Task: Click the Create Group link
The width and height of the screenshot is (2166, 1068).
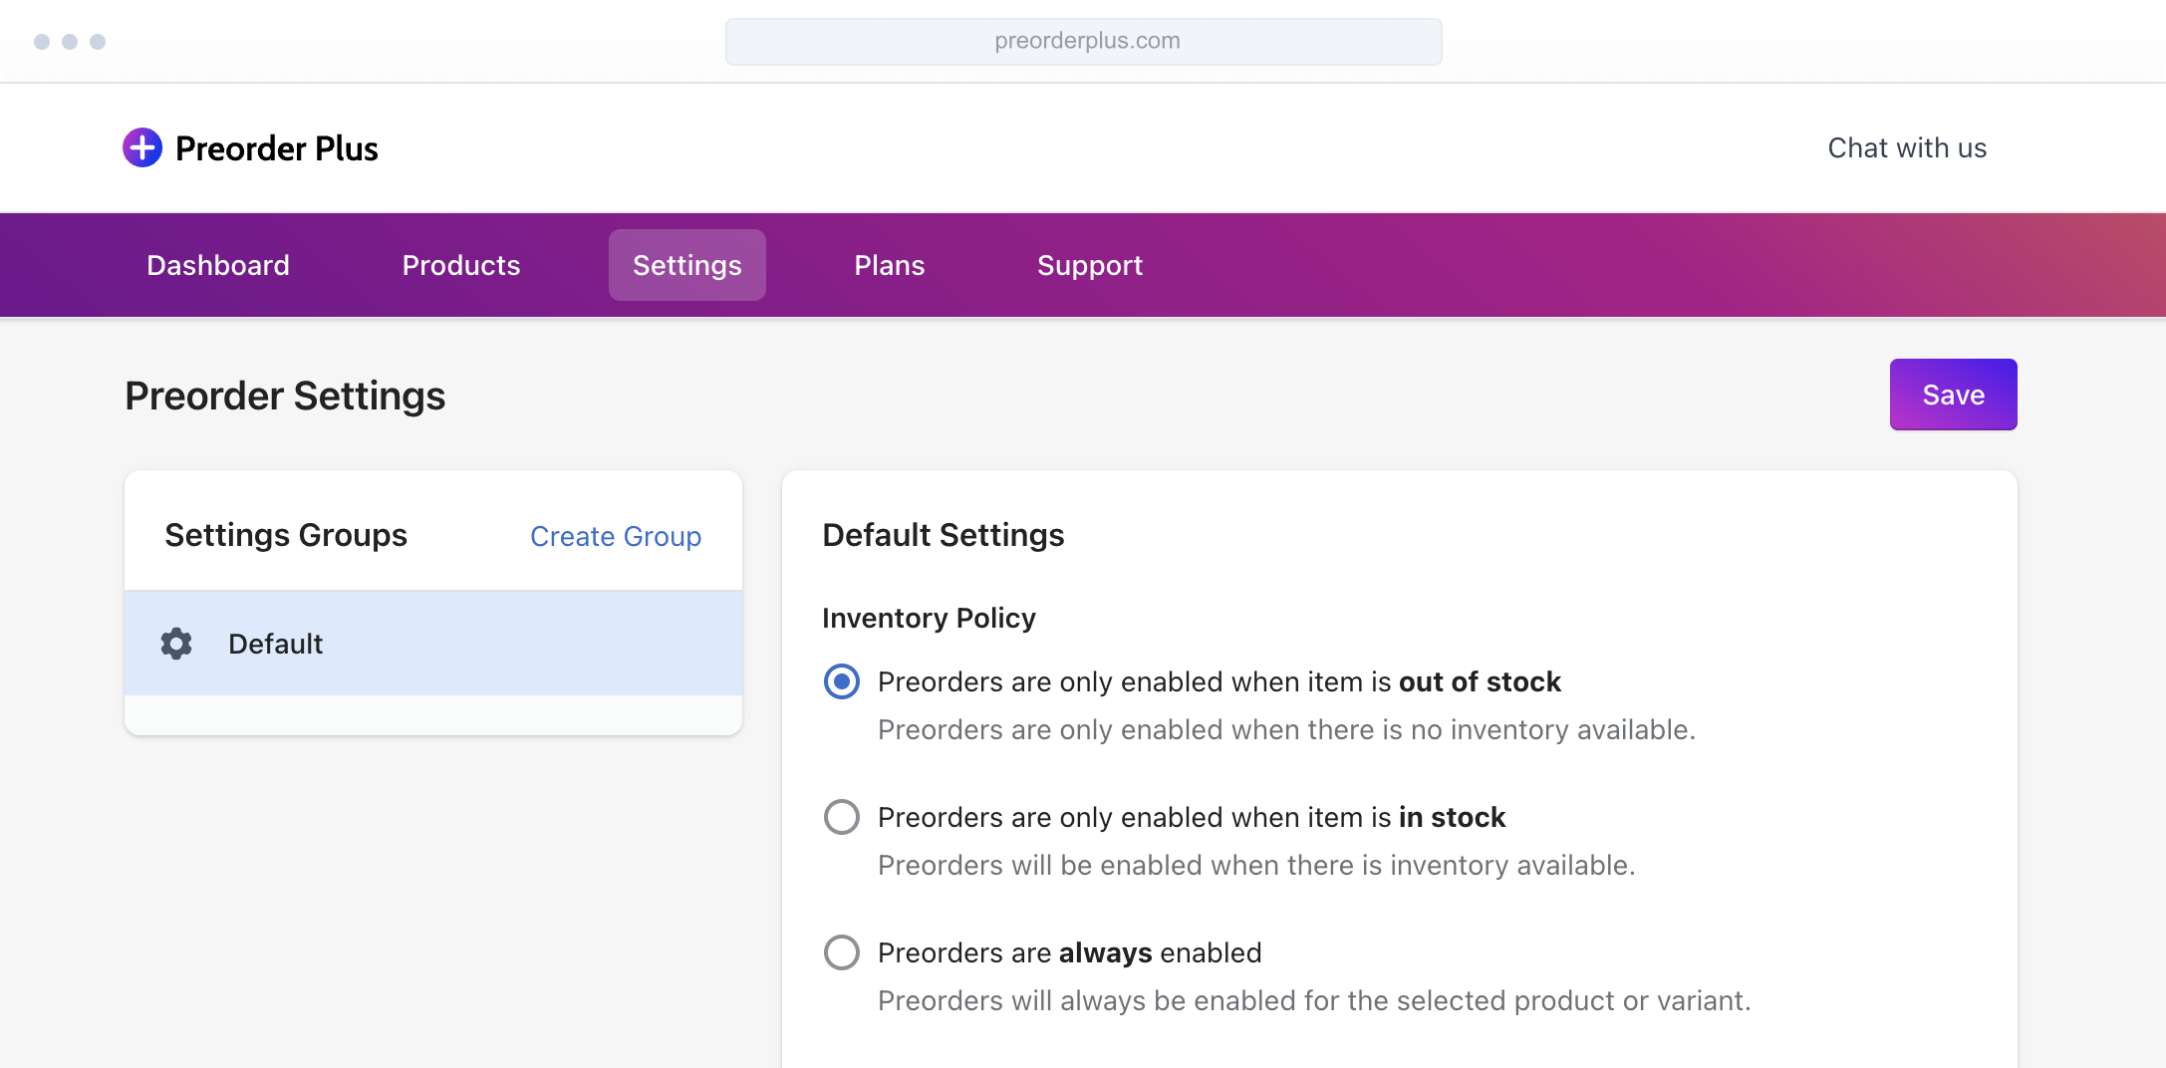Action: (x=616, y=536)
